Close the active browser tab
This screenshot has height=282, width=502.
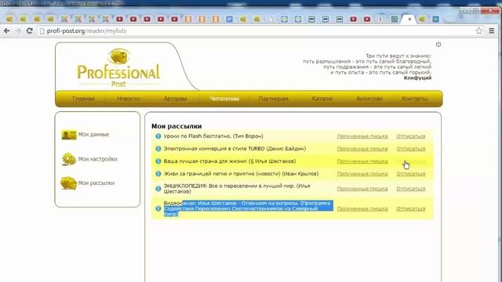pos(409,19)
